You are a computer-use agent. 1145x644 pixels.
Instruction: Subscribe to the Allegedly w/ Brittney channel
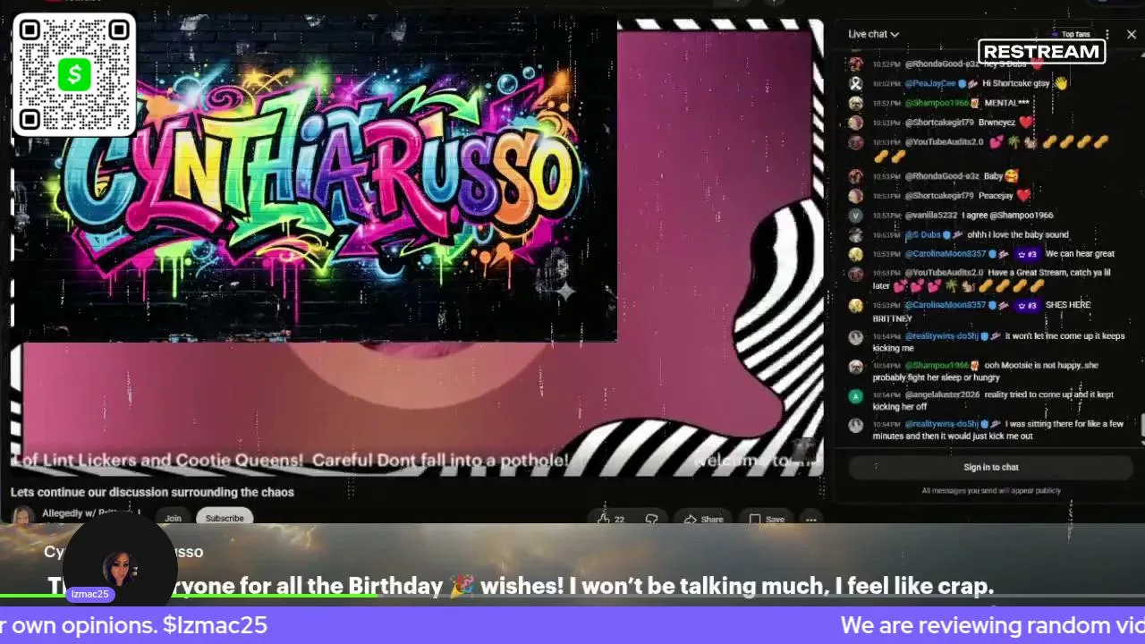[225, 518]
